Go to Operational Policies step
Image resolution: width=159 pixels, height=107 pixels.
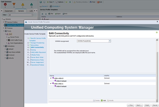38,65
